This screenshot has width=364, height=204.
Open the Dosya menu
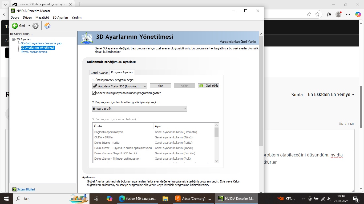tap(15, 18)
